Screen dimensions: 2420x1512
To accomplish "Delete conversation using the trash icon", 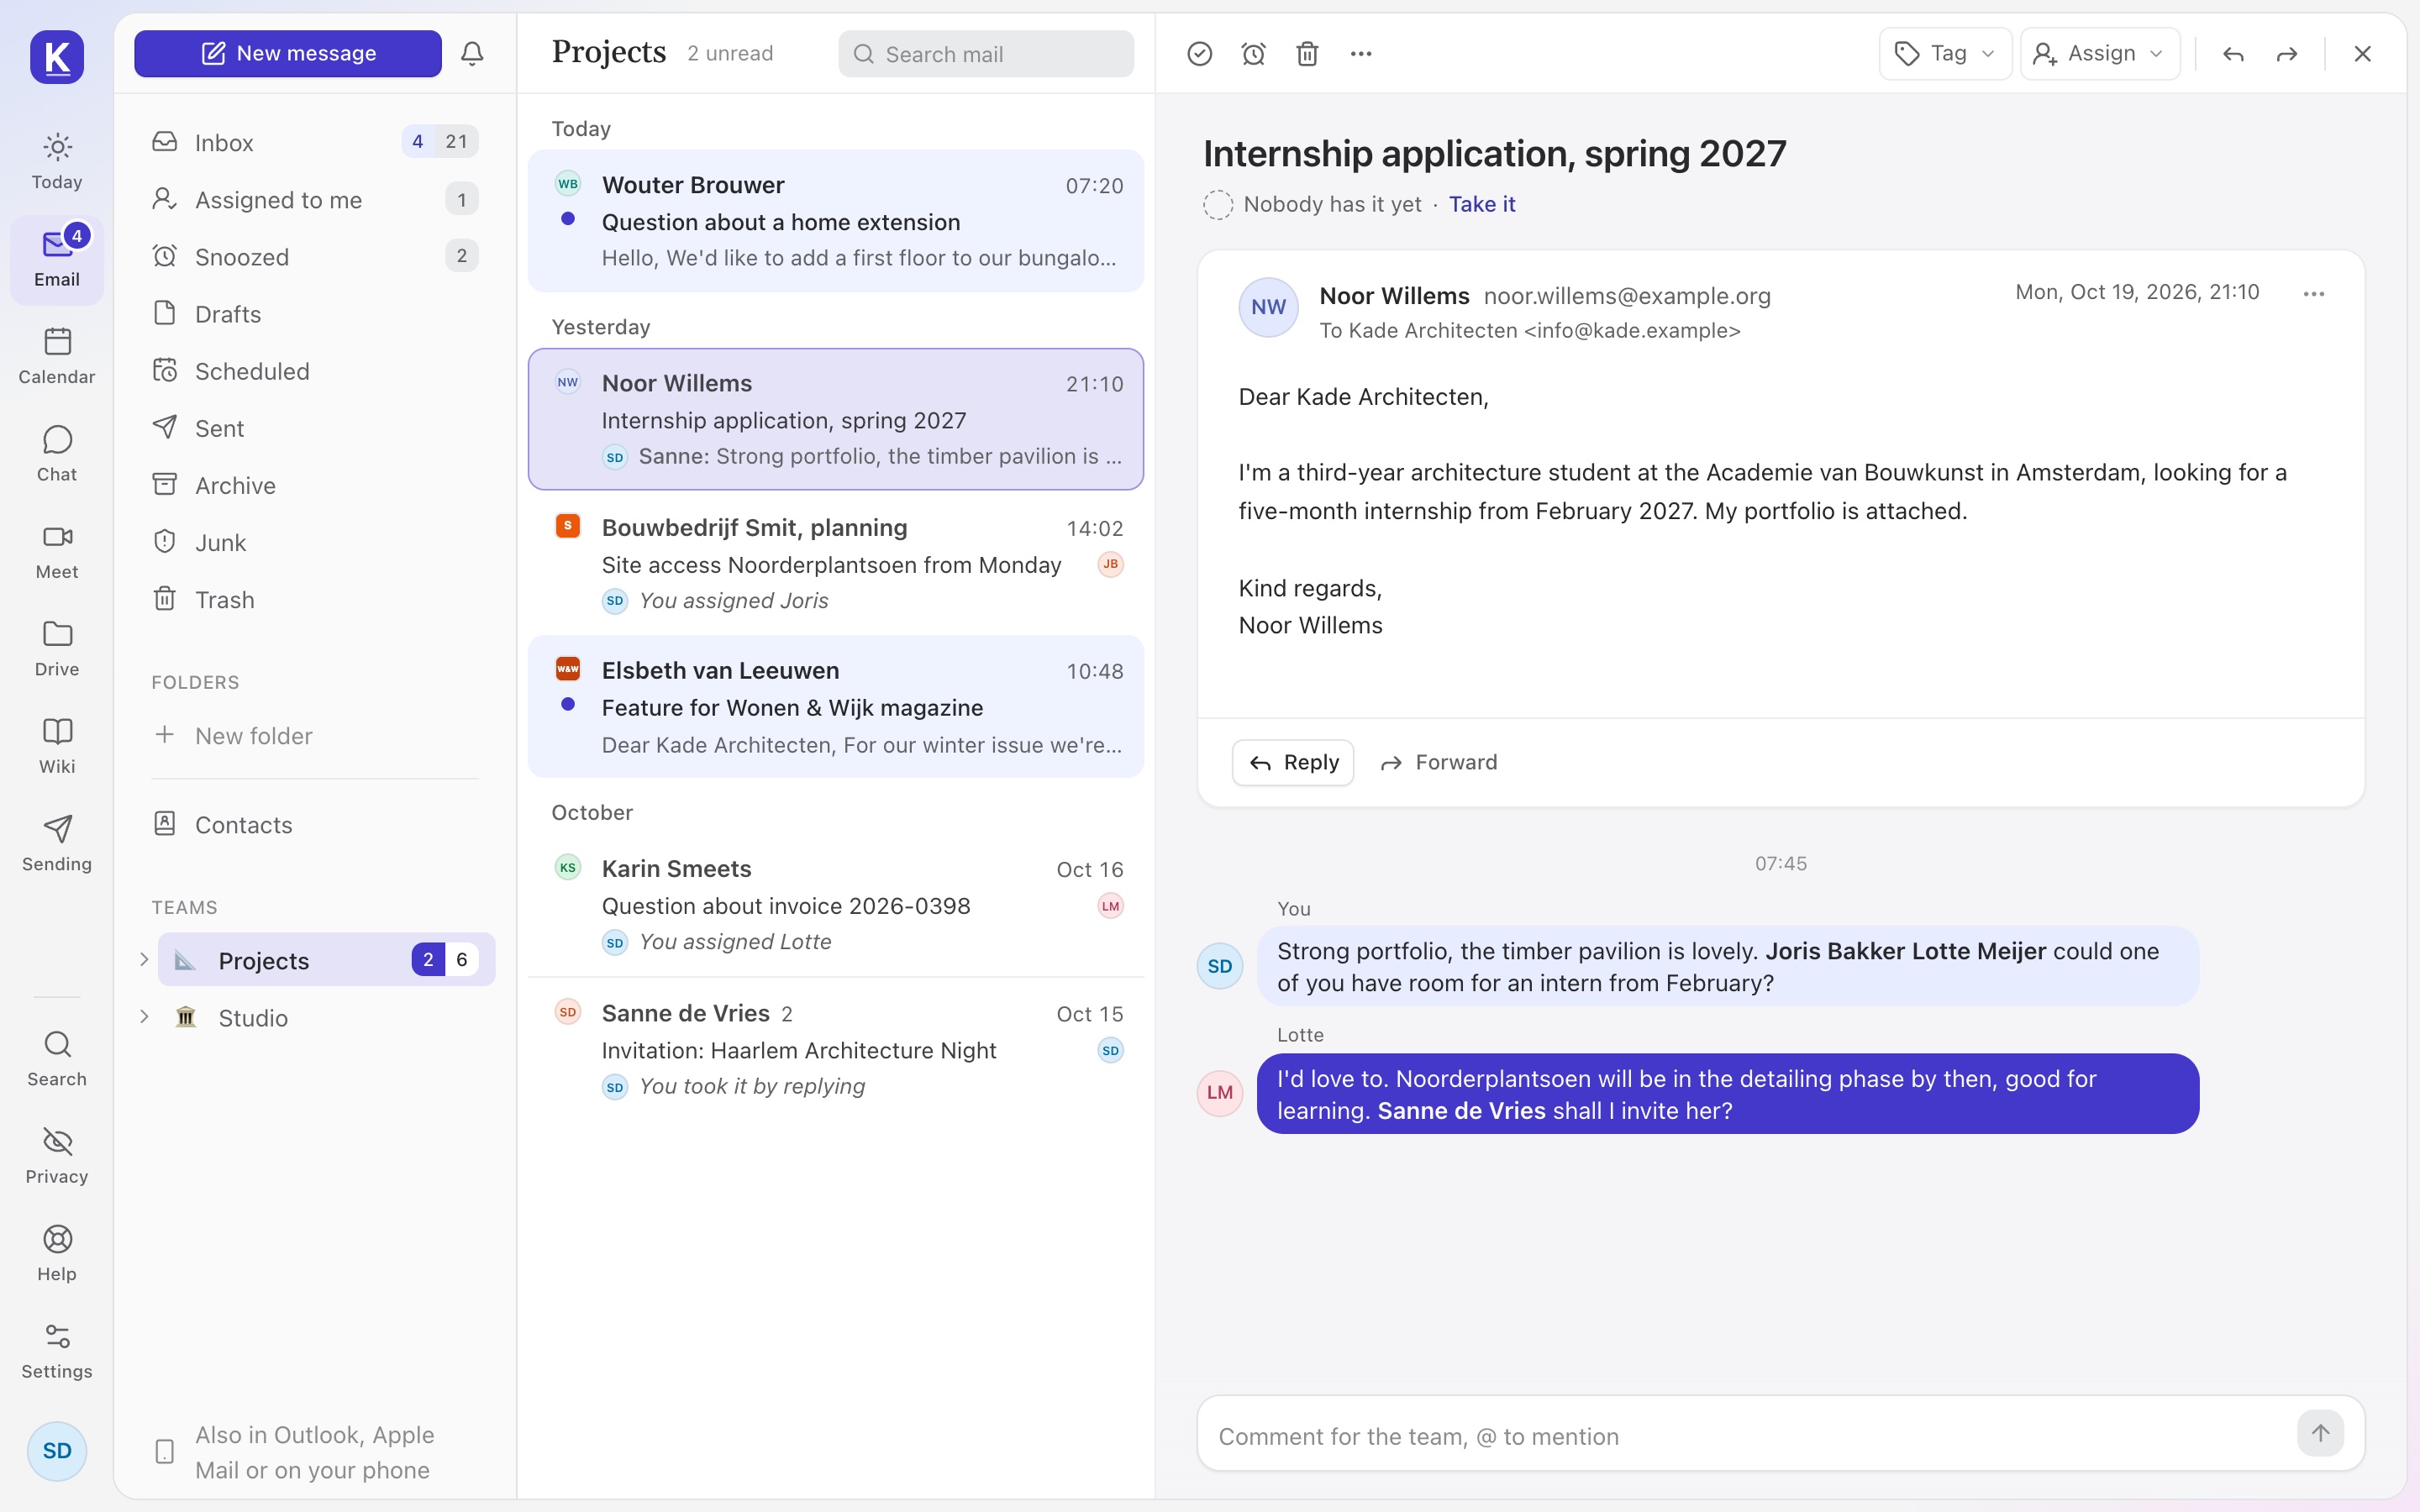I will pos(1307,53).
